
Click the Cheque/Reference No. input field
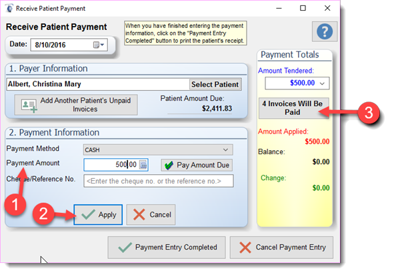click(159, 181)
